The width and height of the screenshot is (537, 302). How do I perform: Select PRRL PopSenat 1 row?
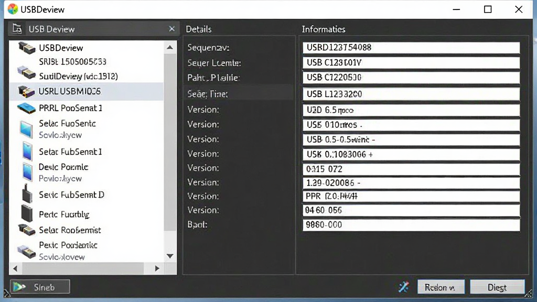(87, 108)
